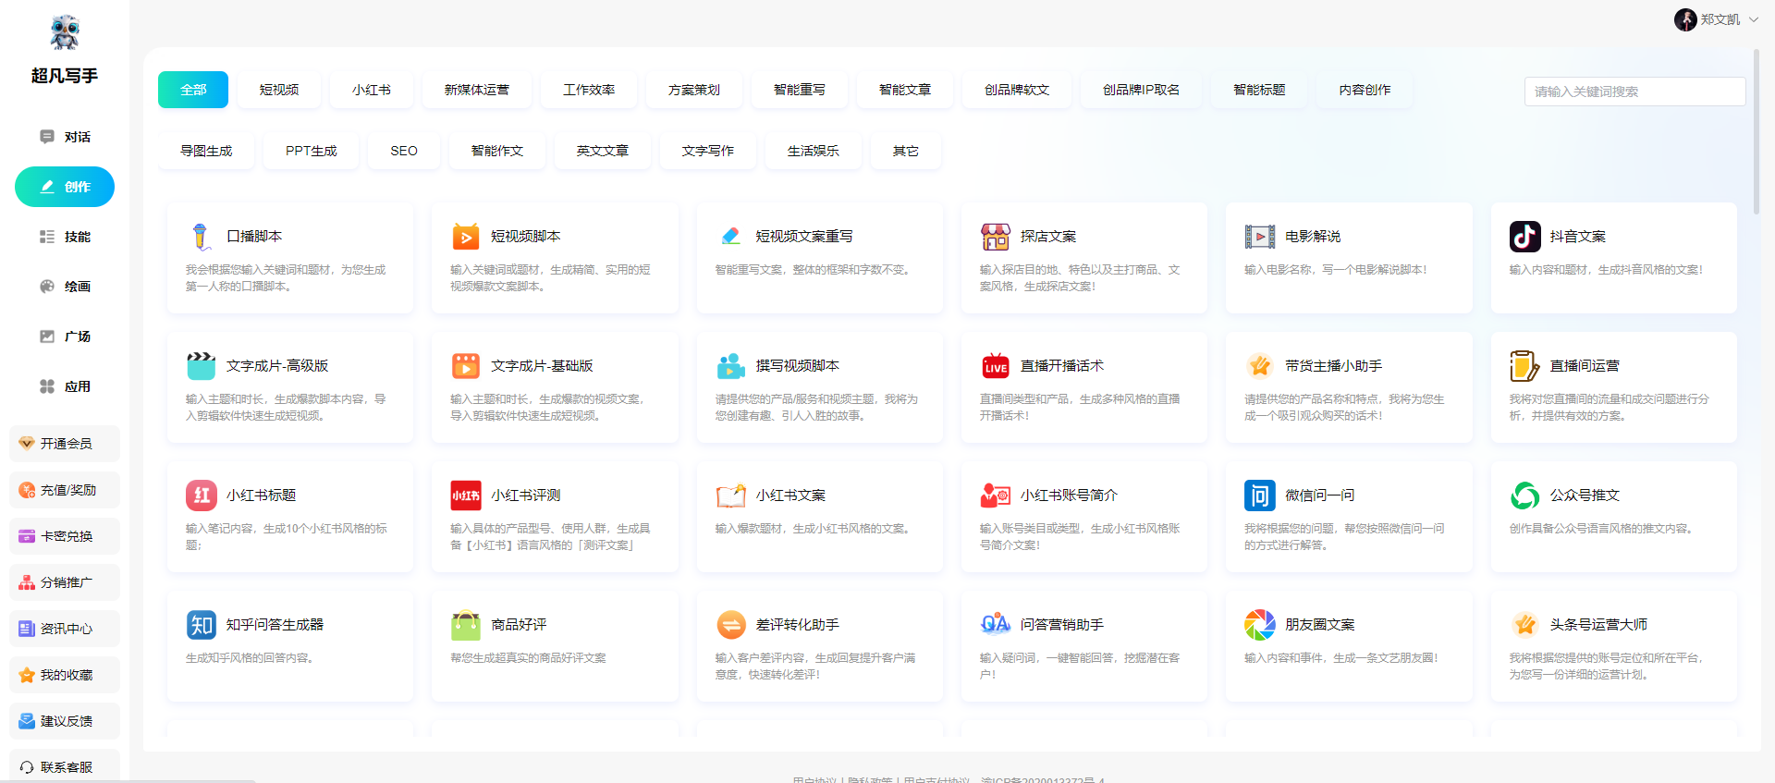
Task: Click the 文字成片-基础版 orange video icon
Action: pos(465,366)
